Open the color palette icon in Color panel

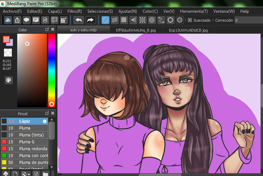[9, 80]
